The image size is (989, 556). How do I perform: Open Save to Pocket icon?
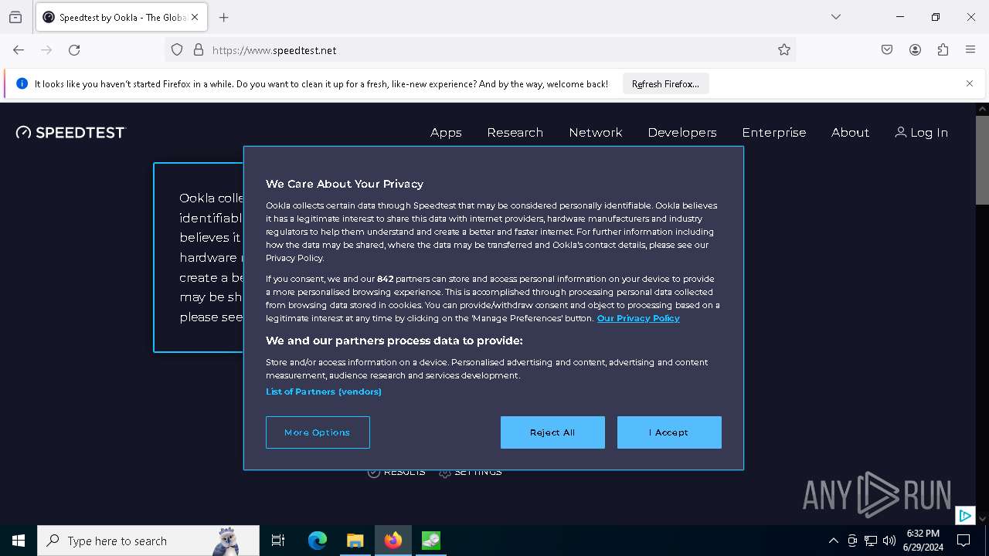click(x=887, y=49)
